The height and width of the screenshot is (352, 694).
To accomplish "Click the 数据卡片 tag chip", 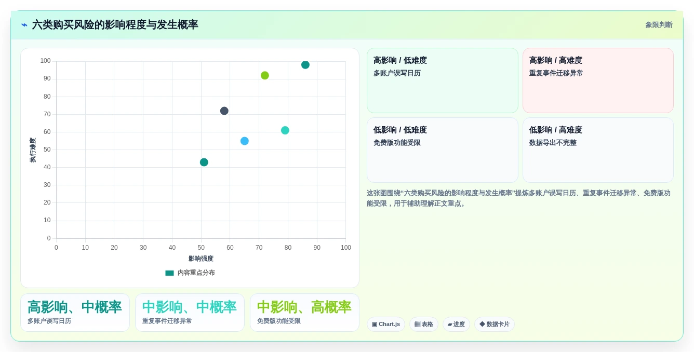I will 495,324.
